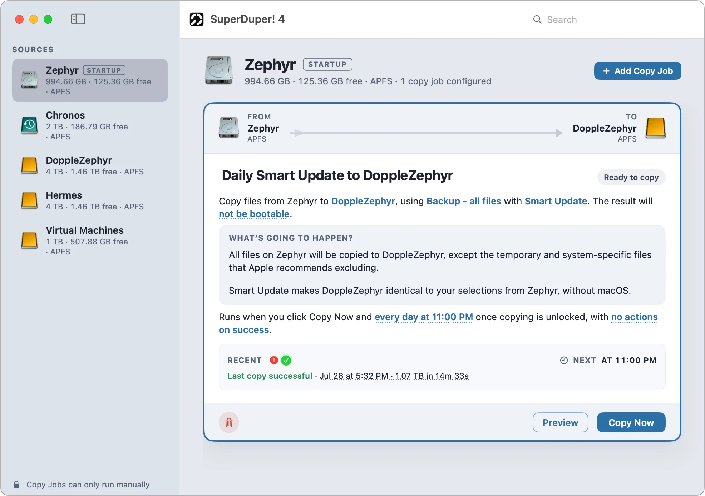Click Copy Jobs can only run manually text
Image resolution: width=705 pixels, height=496 pixels.
click(x=88, y=485)
